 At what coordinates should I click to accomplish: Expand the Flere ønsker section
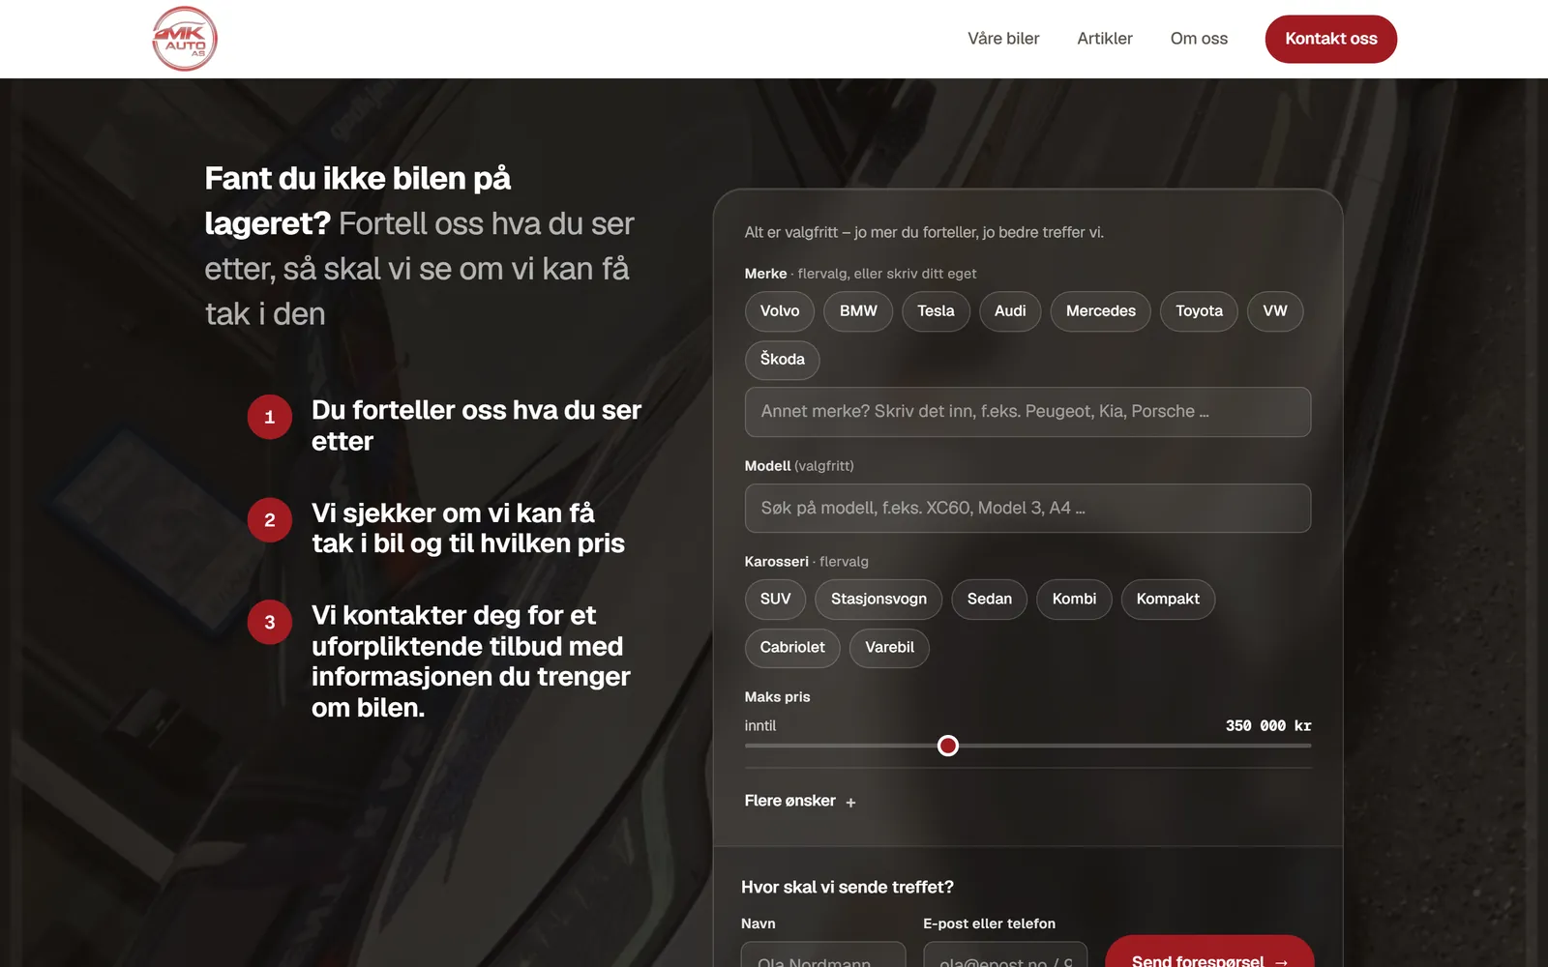(800, 801)
